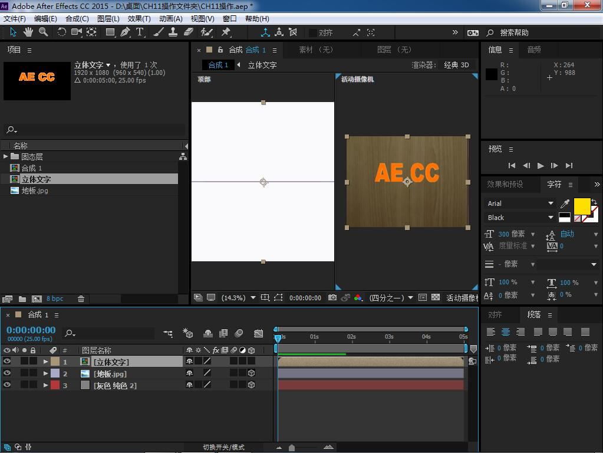
Task: Select 地板.jpg in the Project panel
Action: click(35, 191)
